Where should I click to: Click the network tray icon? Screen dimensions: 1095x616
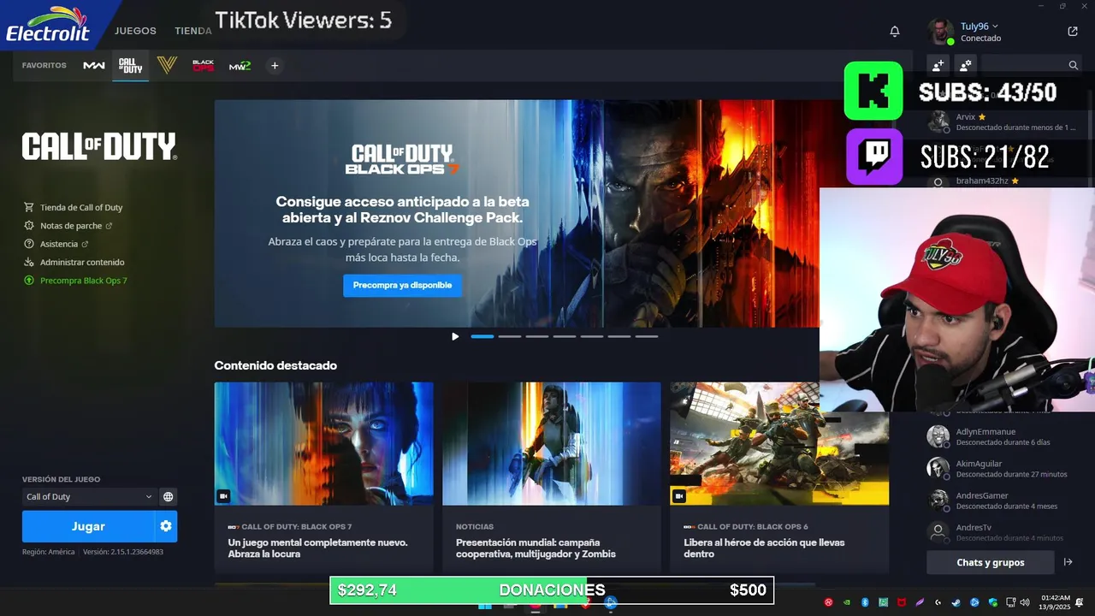click(x=1011, y=602)
